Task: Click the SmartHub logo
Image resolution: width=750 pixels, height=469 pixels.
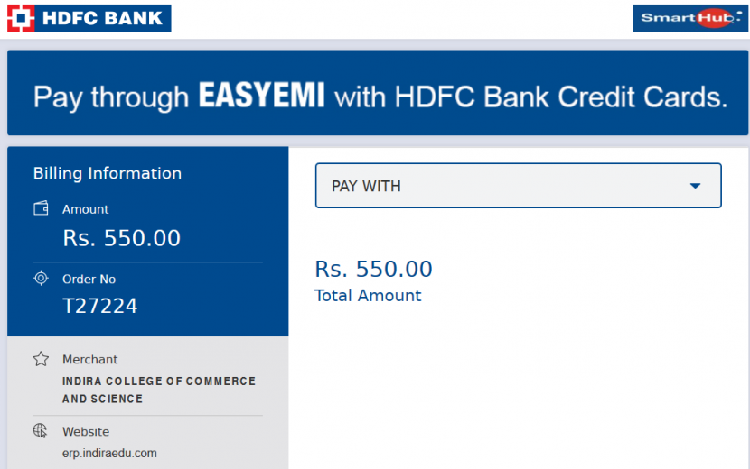Action: pyautogui.click(x=690, y=18)
